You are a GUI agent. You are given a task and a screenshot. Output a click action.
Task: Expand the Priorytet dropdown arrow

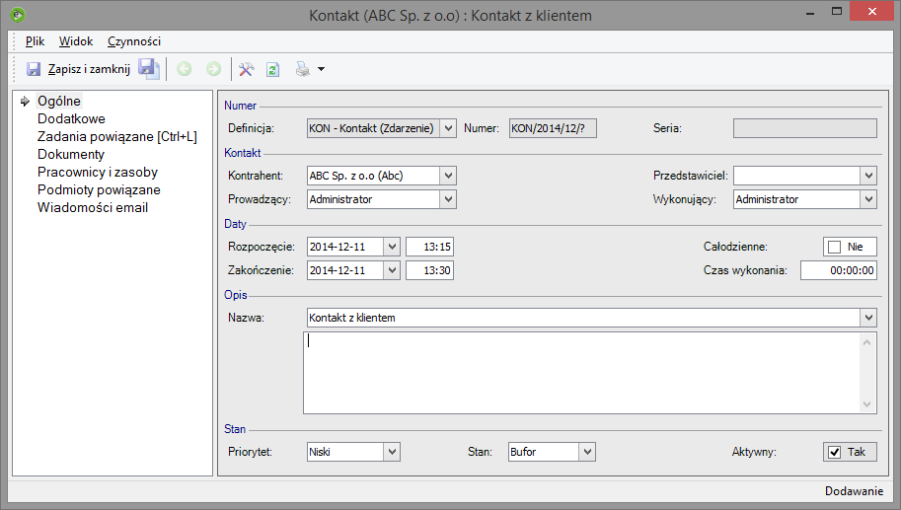point(392,452)
